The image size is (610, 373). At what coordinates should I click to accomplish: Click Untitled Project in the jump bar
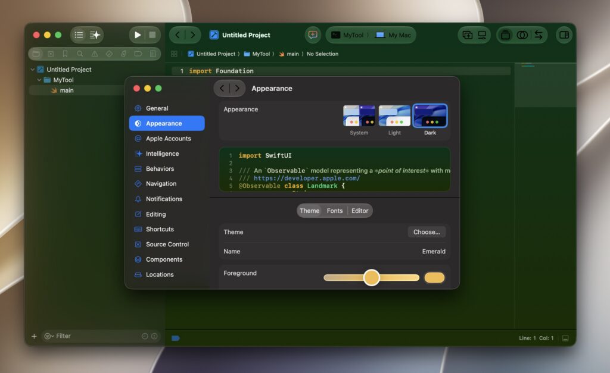tap(212, 54)
